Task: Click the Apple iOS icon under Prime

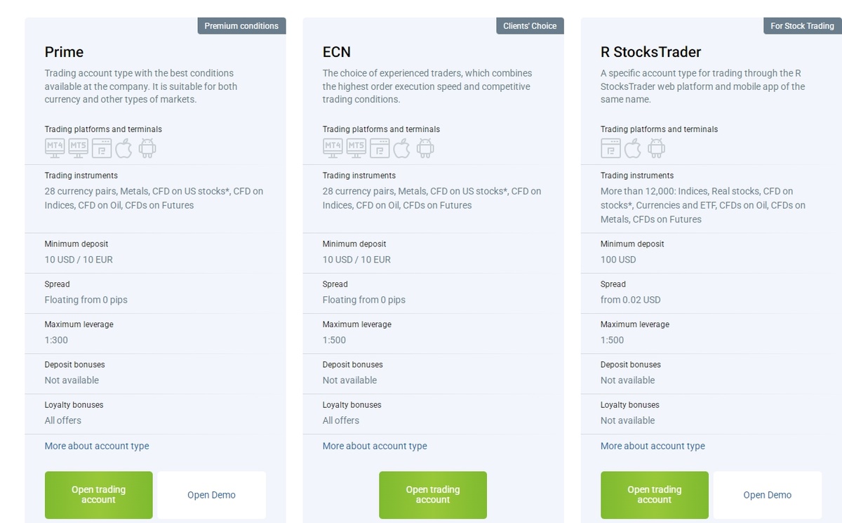Action: [x=123, y=147]
